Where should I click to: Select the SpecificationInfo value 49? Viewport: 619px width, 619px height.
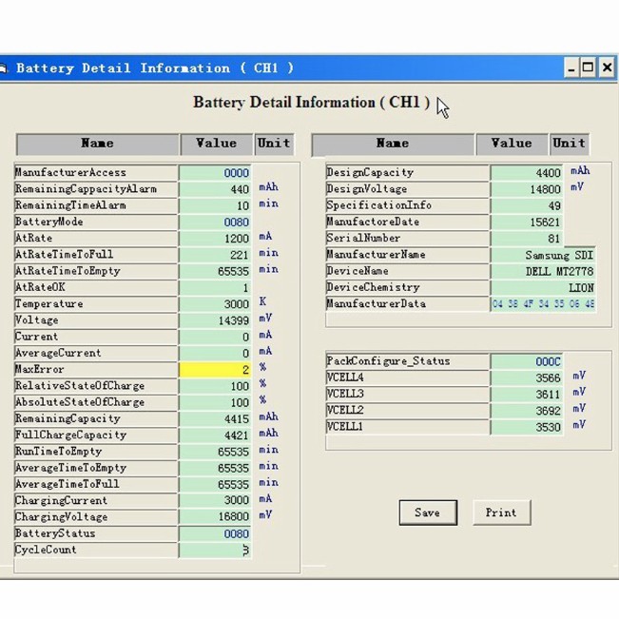(527, 205)
